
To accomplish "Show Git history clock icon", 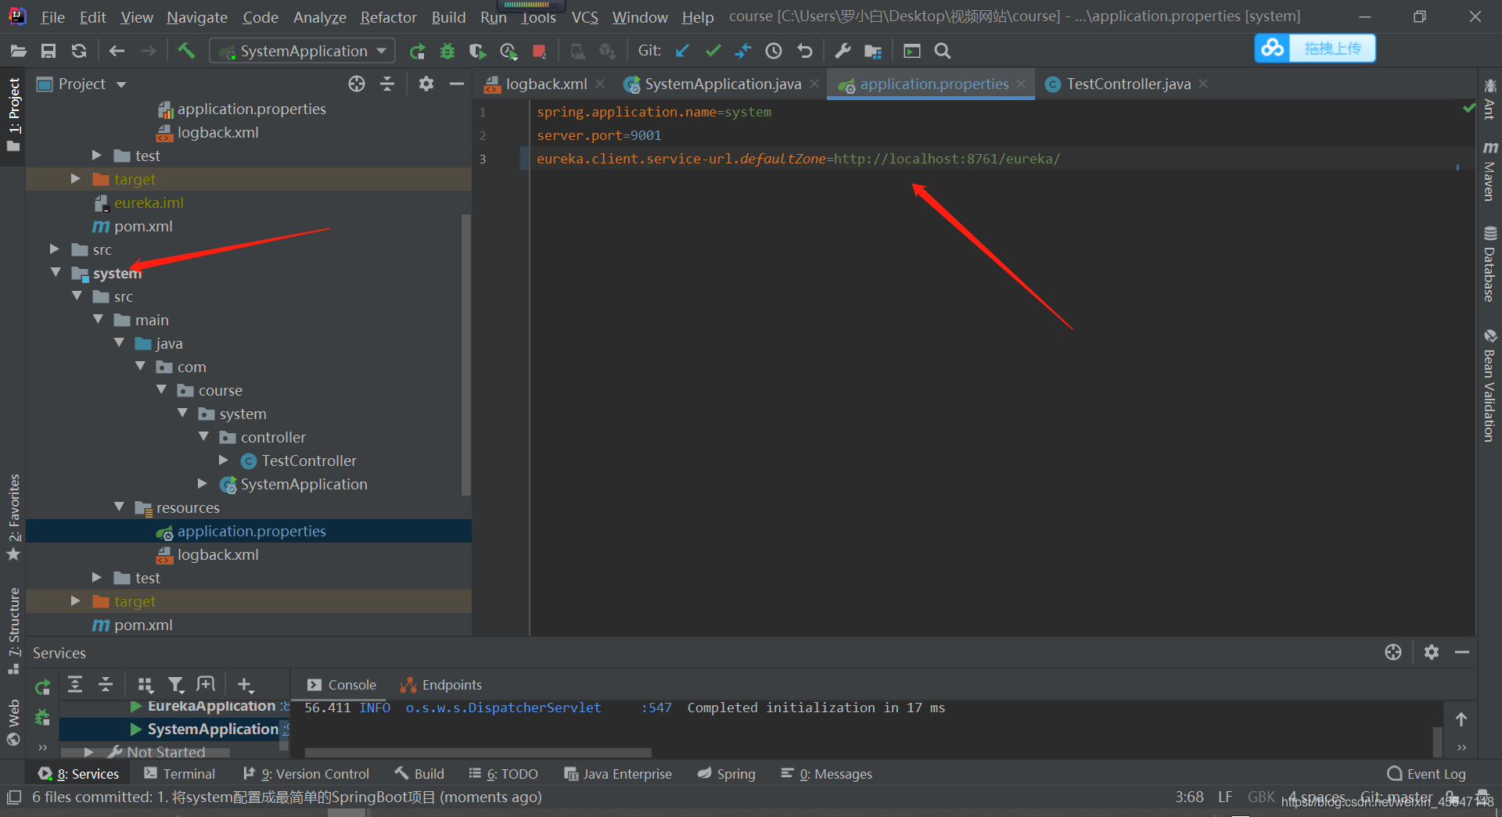I will [774, 52].
